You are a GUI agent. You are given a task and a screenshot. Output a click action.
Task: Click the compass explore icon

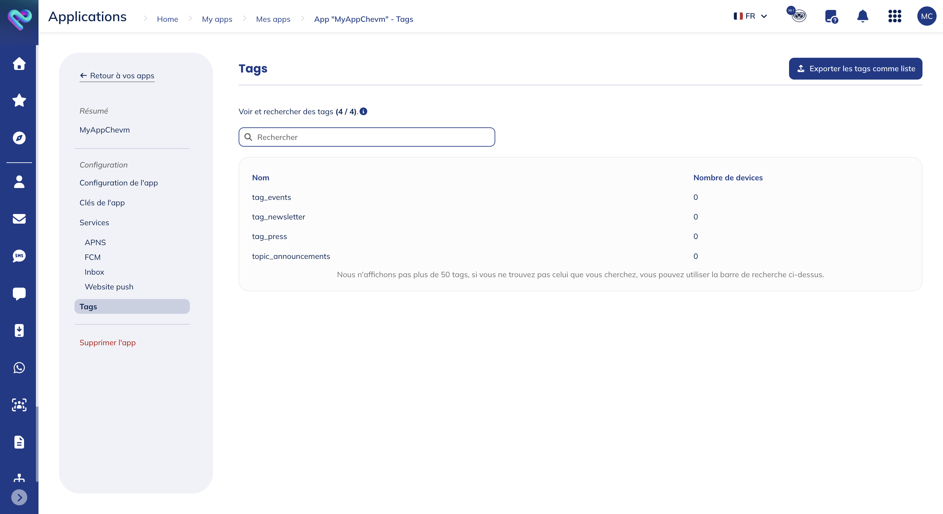(19, 138)
